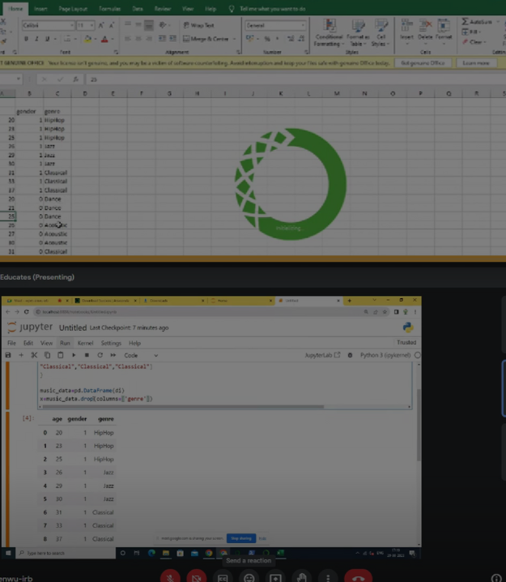Click the AutoSum sigma icon

tap(466, 22)
